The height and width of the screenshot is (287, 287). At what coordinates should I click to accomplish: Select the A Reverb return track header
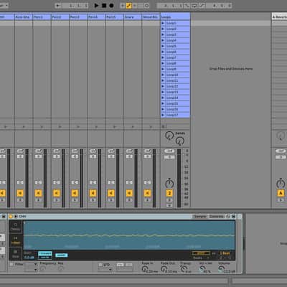coord(279,17)
